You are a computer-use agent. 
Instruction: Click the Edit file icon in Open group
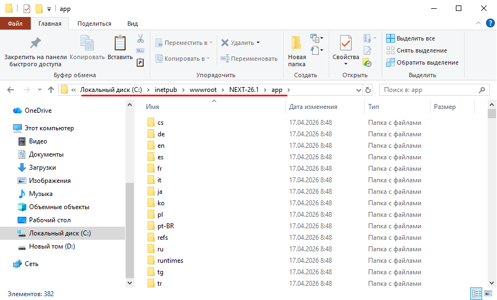368,50
